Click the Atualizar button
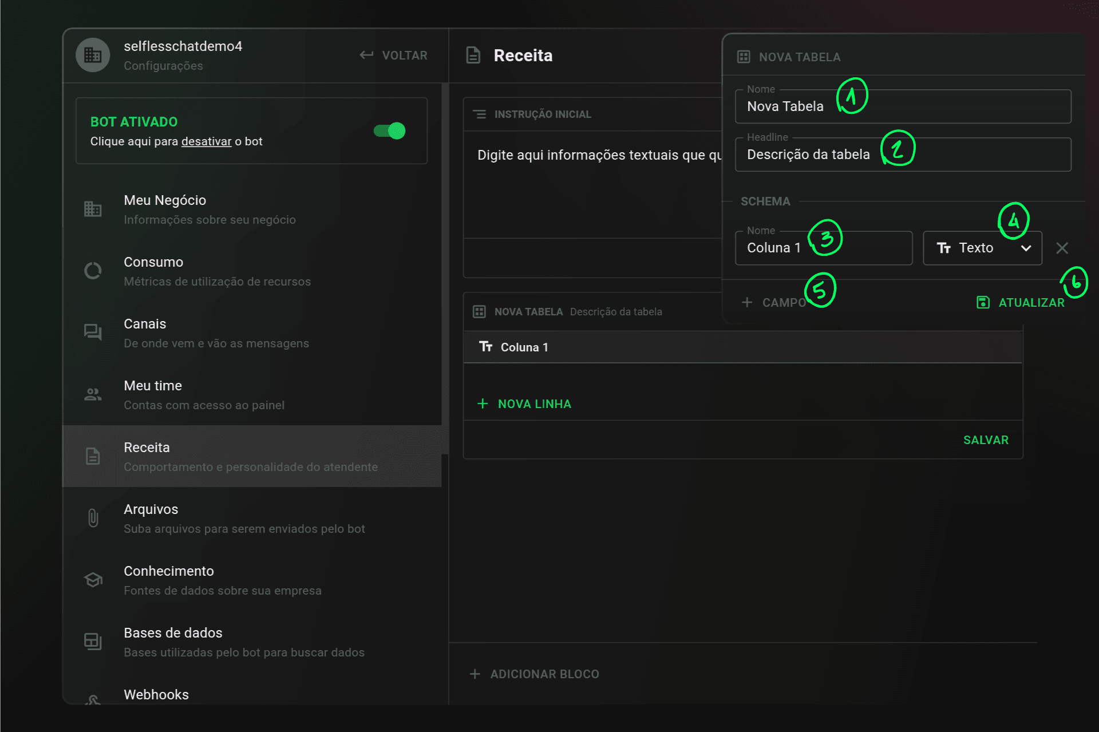1099x732 pixels. click(x=1021, y=303)
